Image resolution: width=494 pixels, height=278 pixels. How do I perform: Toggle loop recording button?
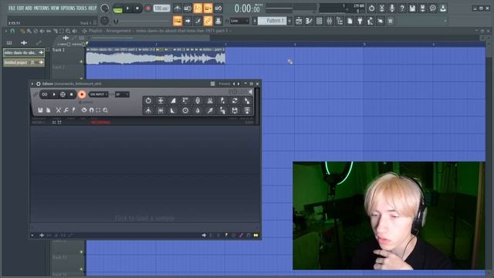click(x=218, y=8)
